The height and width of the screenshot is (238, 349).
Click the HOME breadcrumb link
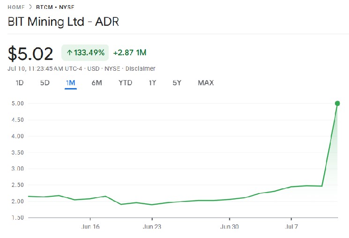(x=16, y=7)
